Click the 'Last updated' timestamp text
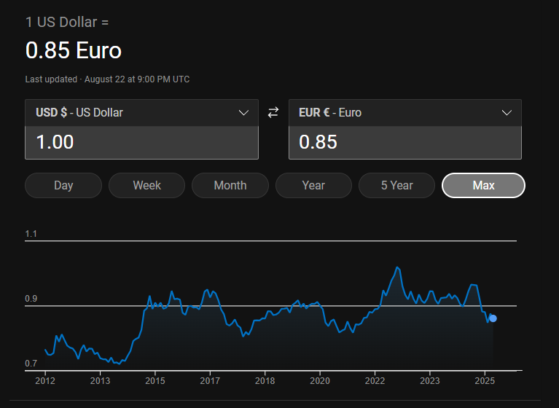The width and height of the screenshot is (559, 408). 107,79
